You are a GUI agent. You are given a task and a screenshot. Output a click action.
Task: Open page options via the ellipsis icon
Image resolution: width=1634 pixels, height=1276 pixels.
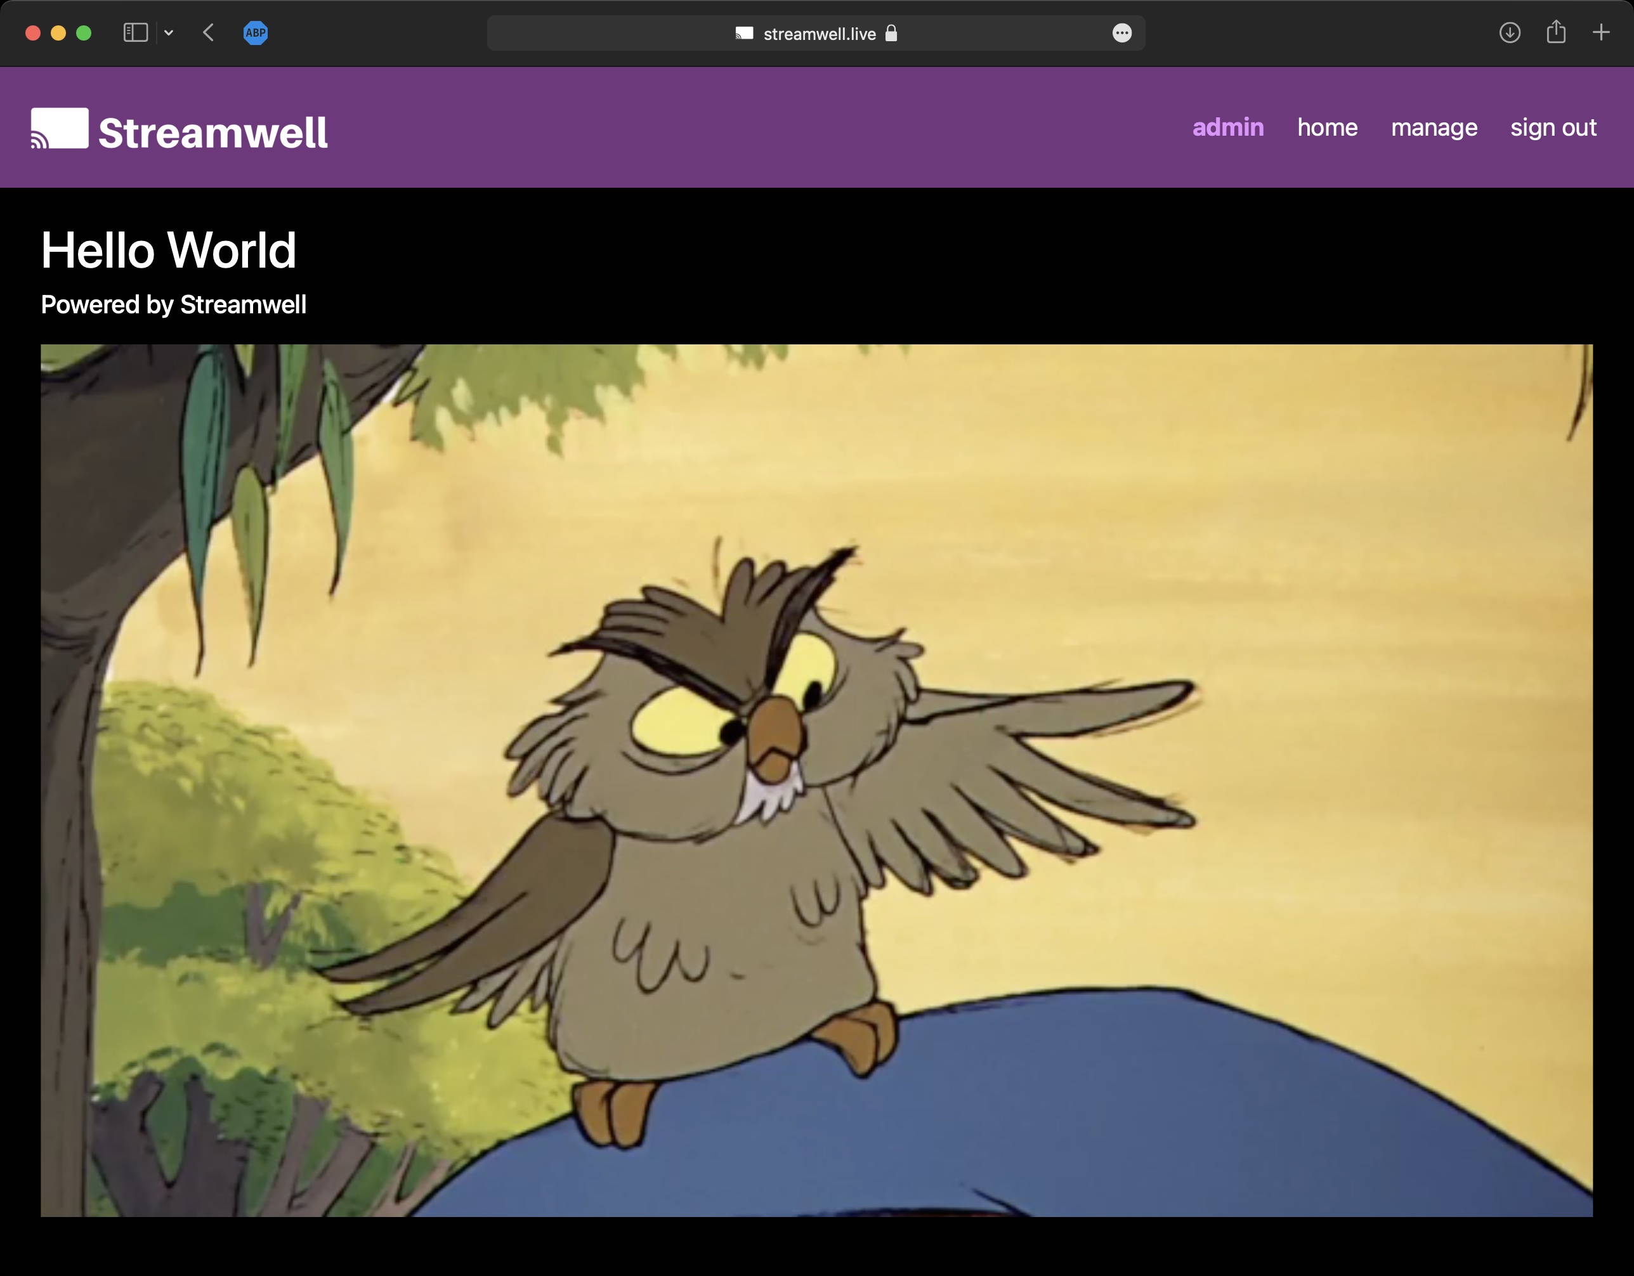(x=1121, y=33)
